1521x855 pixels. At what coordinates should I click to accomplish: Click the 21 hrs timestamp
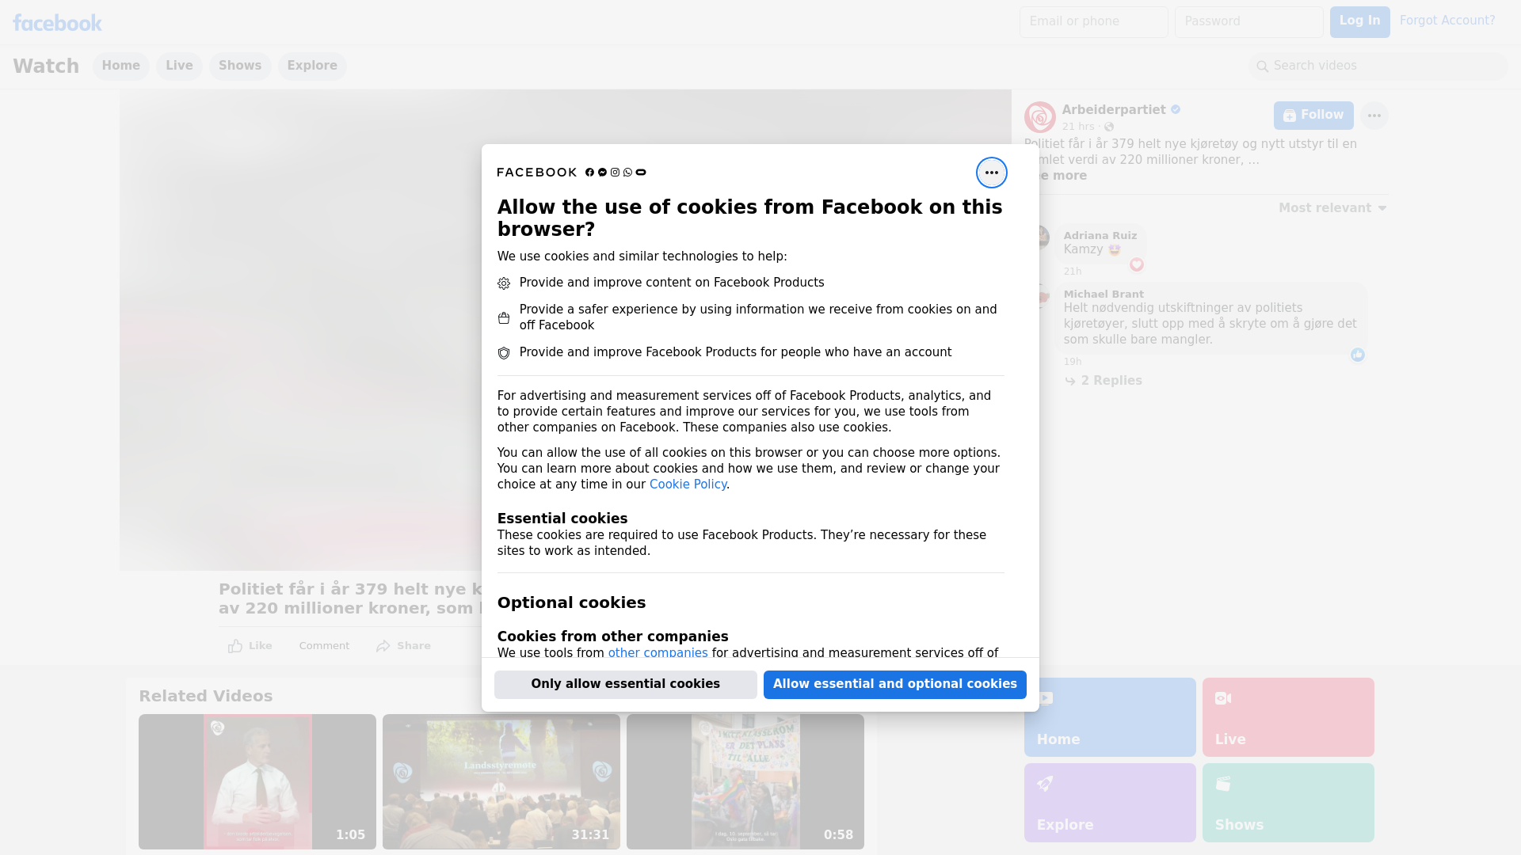1077,127
